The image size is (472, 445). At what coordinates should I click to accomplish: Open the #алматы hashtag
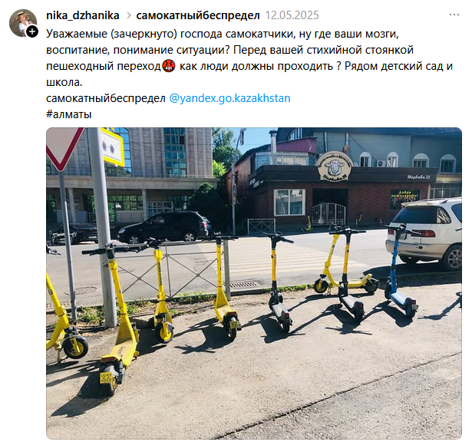pos(68,114)
